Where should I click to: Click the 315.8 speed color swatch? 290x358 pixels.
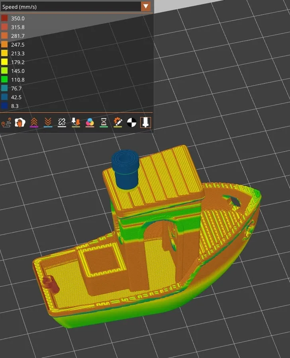(x=4, y=27)
